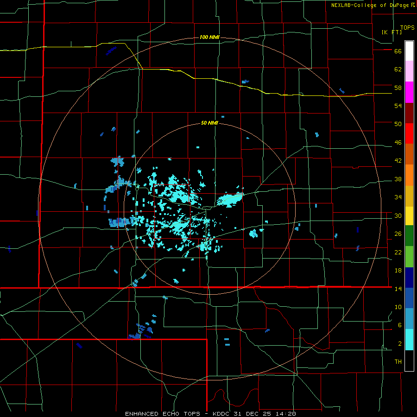
Task: Click the legend value 14
Action: pos(398,289)
